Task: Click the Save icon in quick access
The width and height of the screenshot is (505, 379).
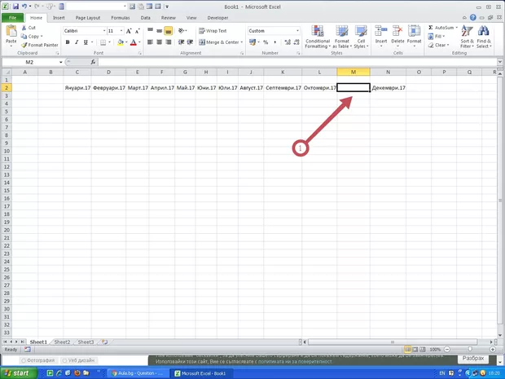Action: (x=16, y=6)
